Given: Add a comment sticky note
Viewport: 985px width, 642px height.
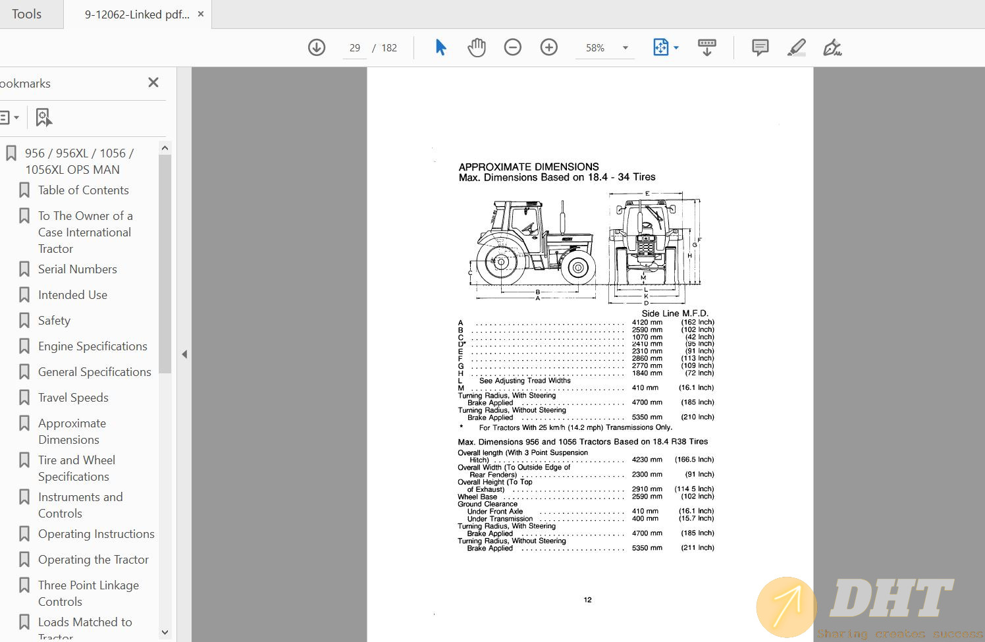Looking at the screenshot, I should 760,47.
